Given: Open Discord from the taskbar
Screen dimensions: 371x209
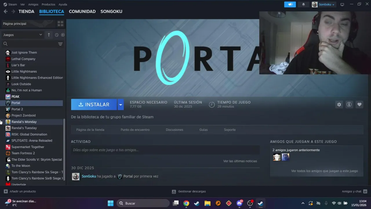Looking at the screenshot, I should tap(239, 203).
